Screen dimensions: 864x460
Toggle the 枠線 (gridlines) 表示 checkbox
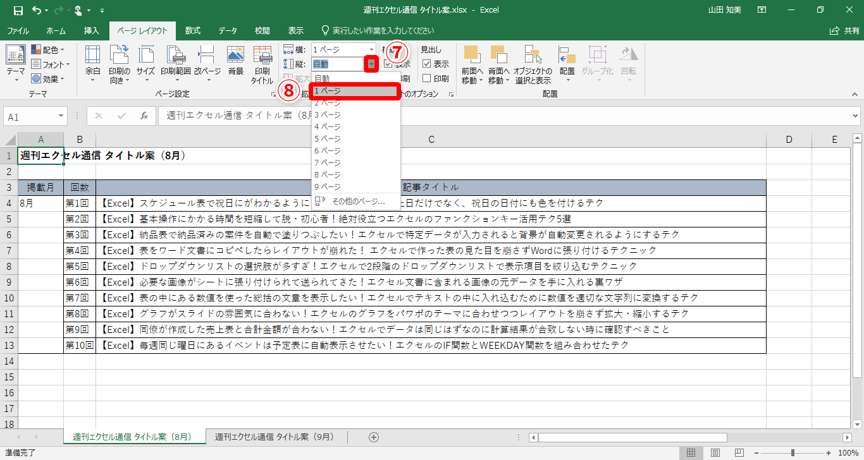[x=388, y=63]
